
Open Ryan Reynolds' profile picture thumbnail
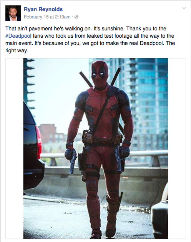click(x=13, y=13)
